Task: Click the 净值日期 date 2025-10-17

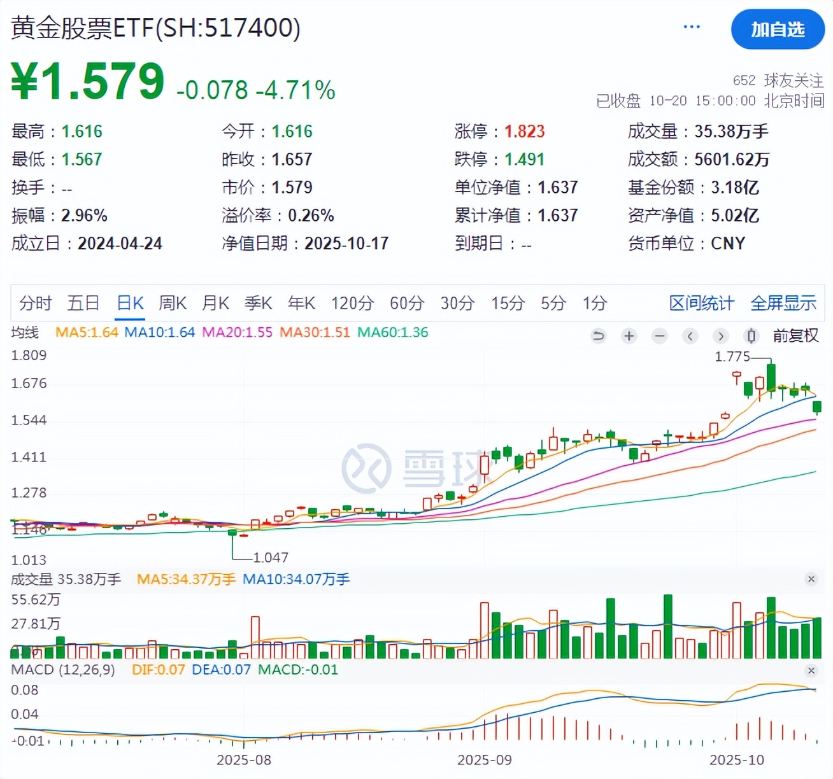Action: [x=346, y=243]
